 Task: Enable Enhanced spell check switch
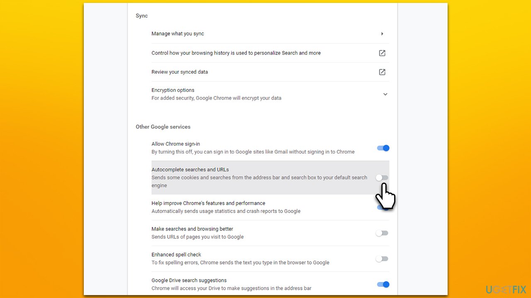(382, 259)
